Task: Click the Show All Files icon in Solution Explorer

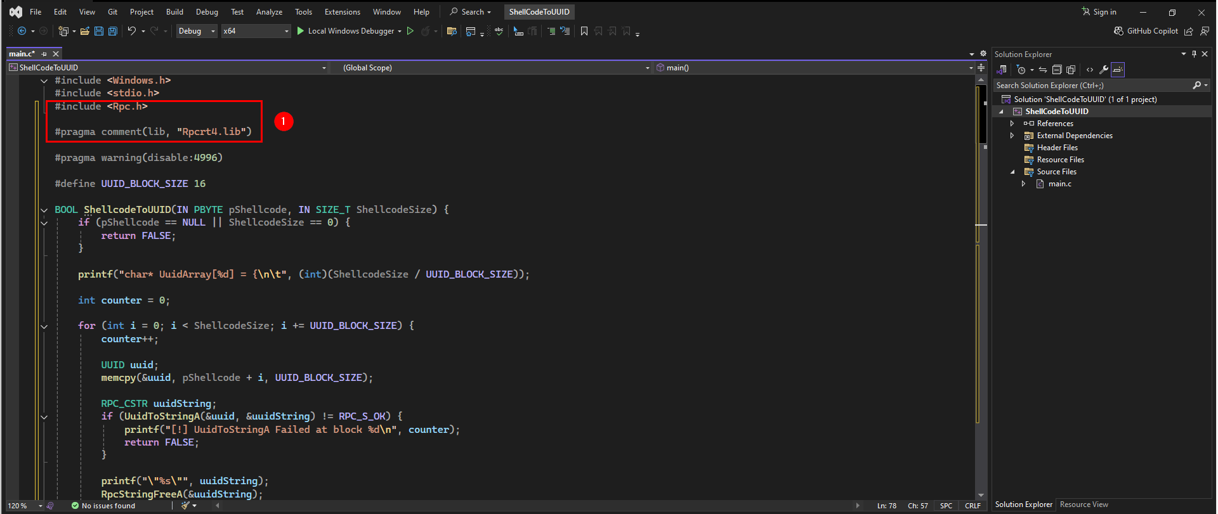Action: pos(1071,70)
